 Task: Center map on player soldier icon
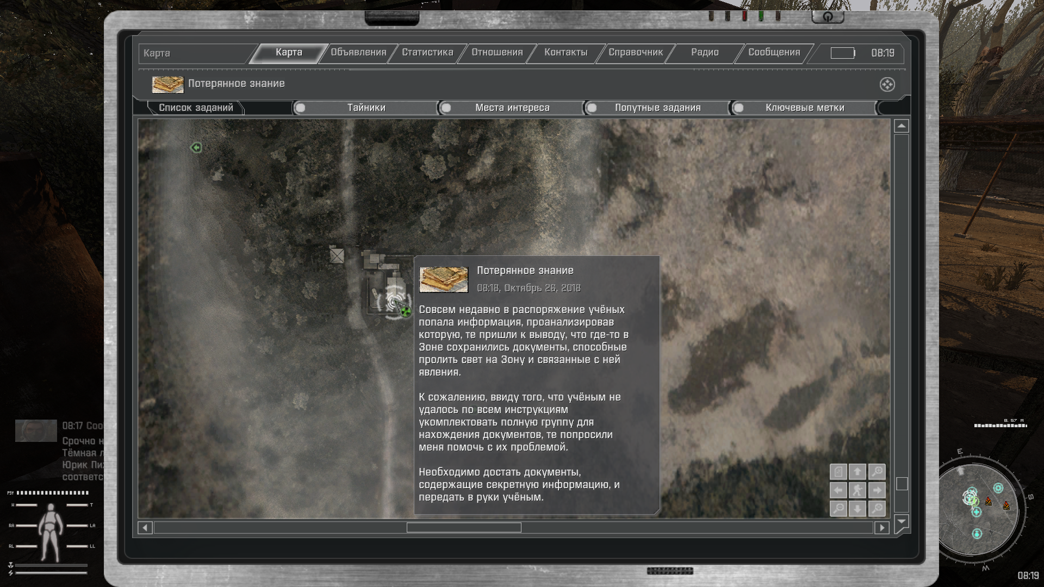(857, 490)
